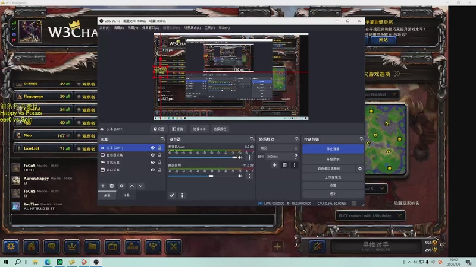This screenshot has width=476, height=267.
Task: Open the 麦克风/Aux channel three-dot menu
Action: (249, 157)
